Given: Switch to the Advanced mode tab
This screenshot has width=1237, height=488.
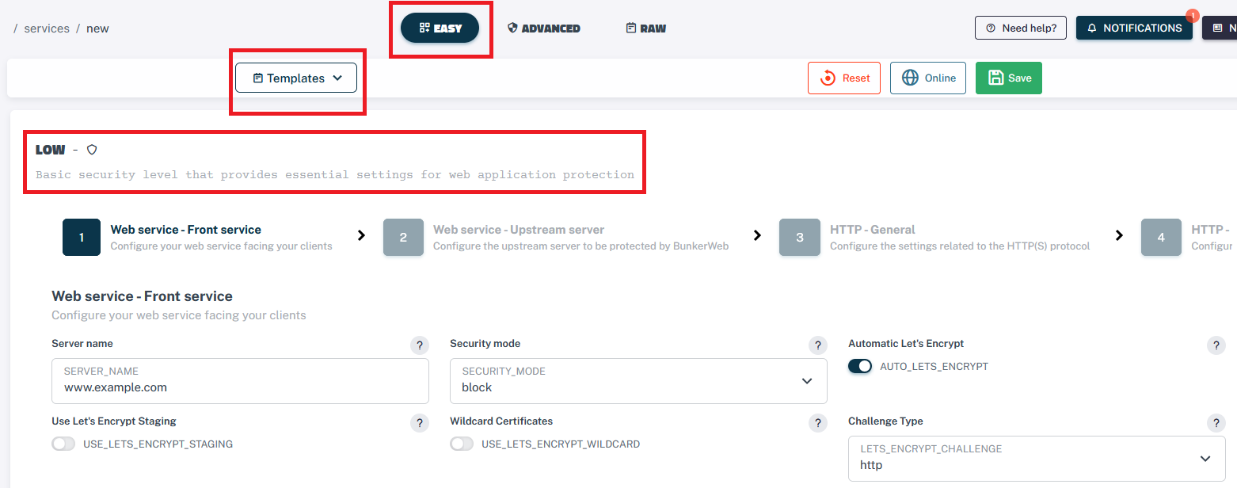Looking at the screenshot, I should pyautogui.click(x=543, y=29).
